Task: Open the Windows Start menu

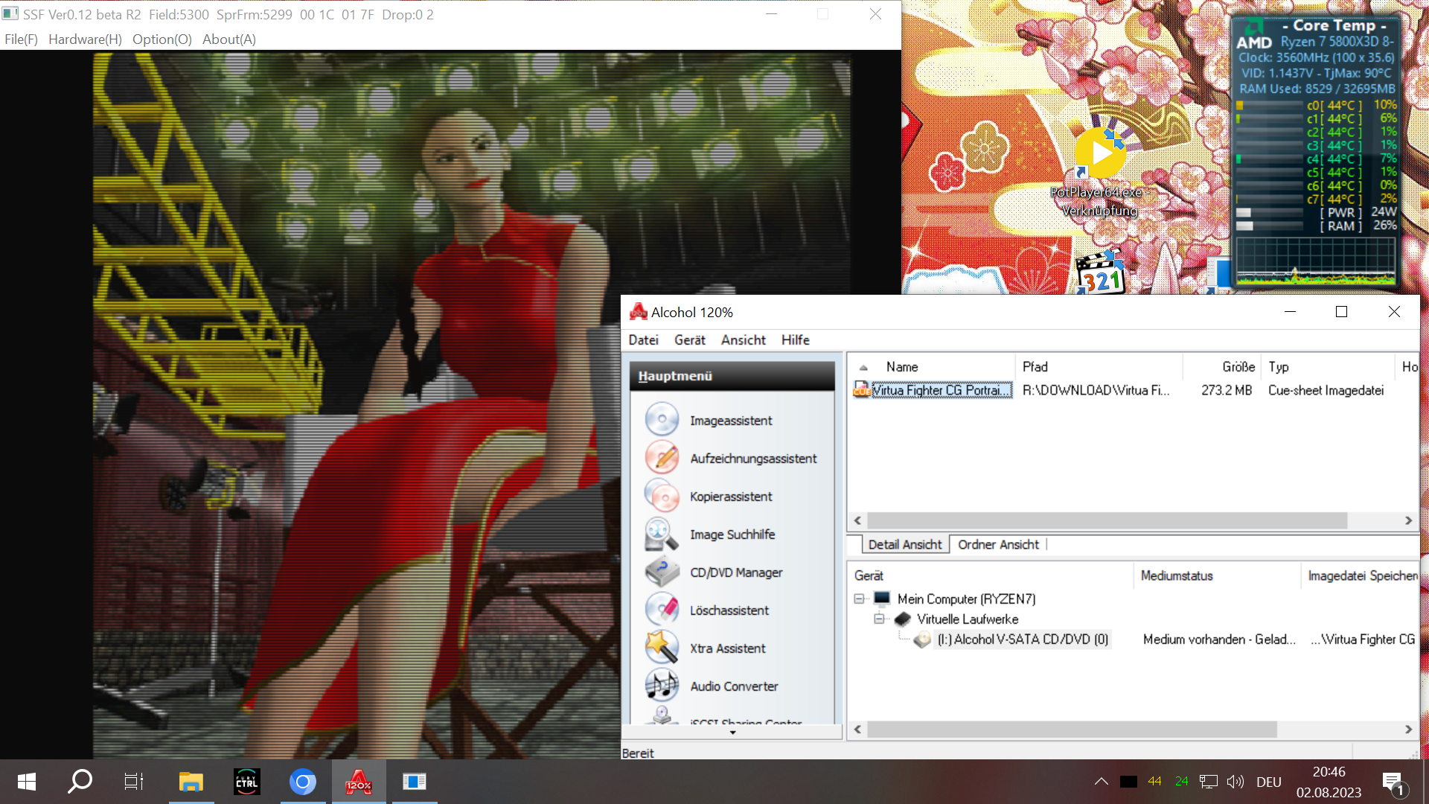Action: (27, 782)
